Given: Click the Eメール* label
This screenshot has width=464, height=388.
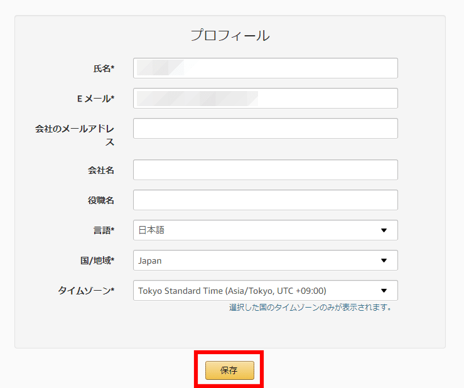Looking at the screenshot, I should tap(95, 99).
